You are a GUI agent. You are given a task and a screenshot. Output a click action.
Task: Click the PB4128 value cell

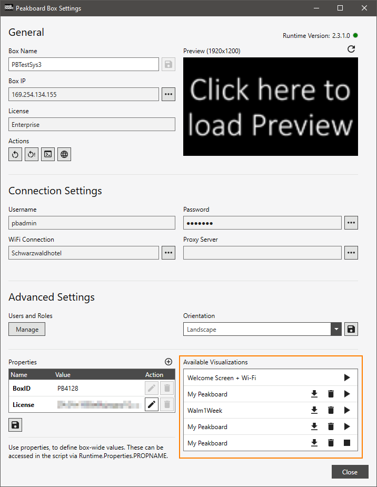[x=68, y=388]
